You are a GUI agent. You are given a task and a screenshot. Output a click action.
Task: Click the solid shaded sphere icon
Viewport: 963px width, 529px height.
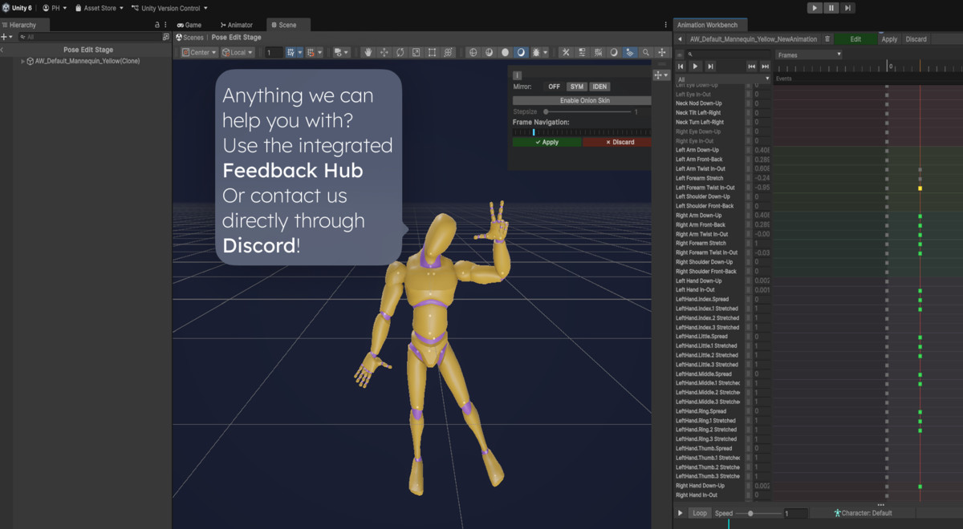tap(505, 52)
